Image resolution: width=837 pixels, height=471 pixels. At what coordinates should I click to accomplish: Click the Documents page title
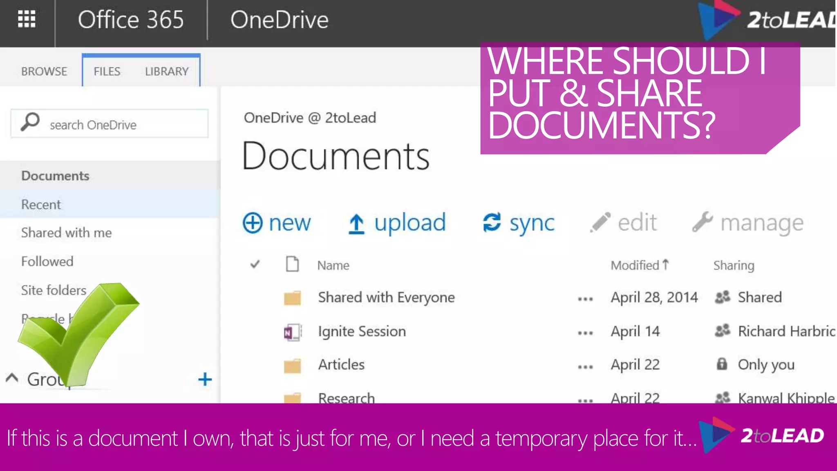click(x=336, y=156)
